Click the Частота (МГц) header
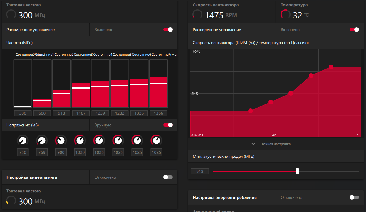The height and width of the screenshot is (212, 366). [x=19, y=43]
